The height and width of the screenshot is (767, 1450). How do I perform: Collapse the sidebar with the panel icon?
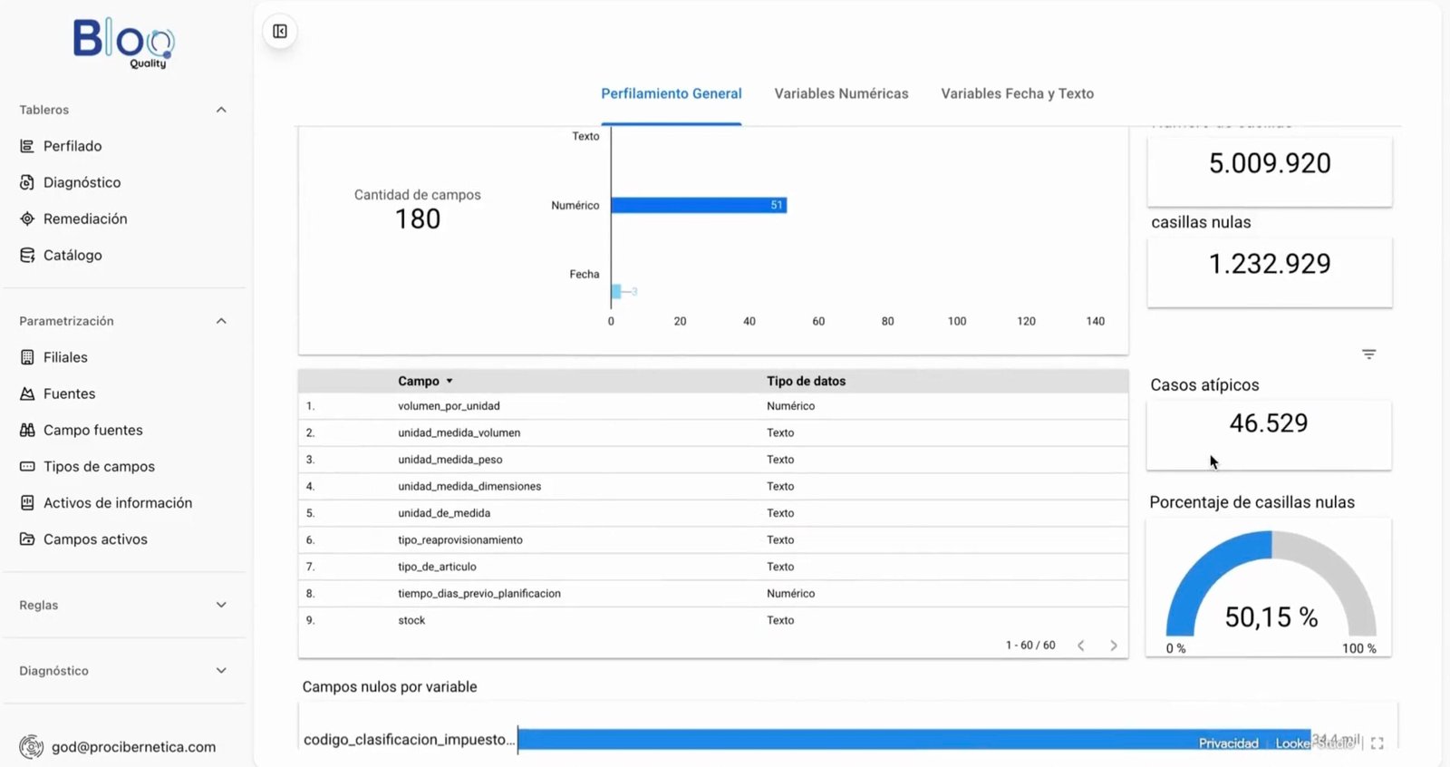[280, 32]
